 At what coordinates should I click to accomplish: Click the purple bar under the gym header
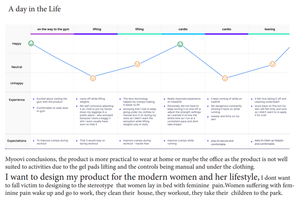point(53,34)
